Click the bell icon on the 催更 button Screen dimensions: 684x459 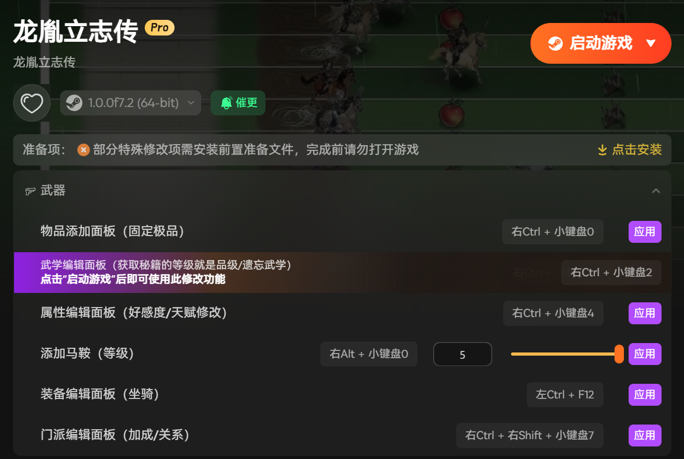pyautogui.click(x=226, y=103)
